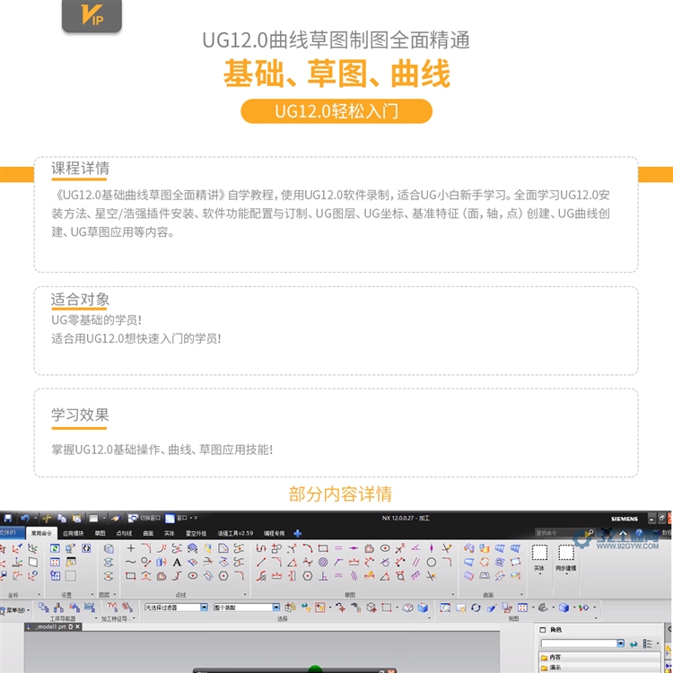
Task: Click the layer stack icon in 图层 group
Action: coord(109,548)
